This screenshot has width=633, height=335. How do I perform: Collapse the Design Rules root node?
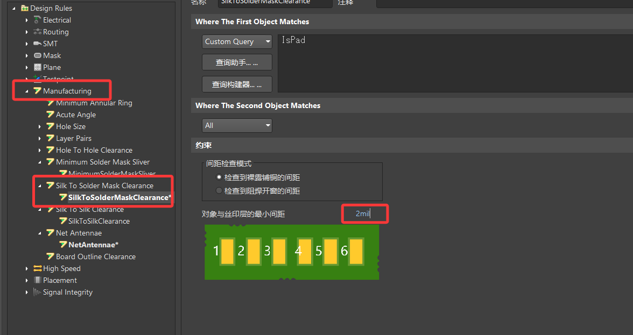(x=14, y=8)
